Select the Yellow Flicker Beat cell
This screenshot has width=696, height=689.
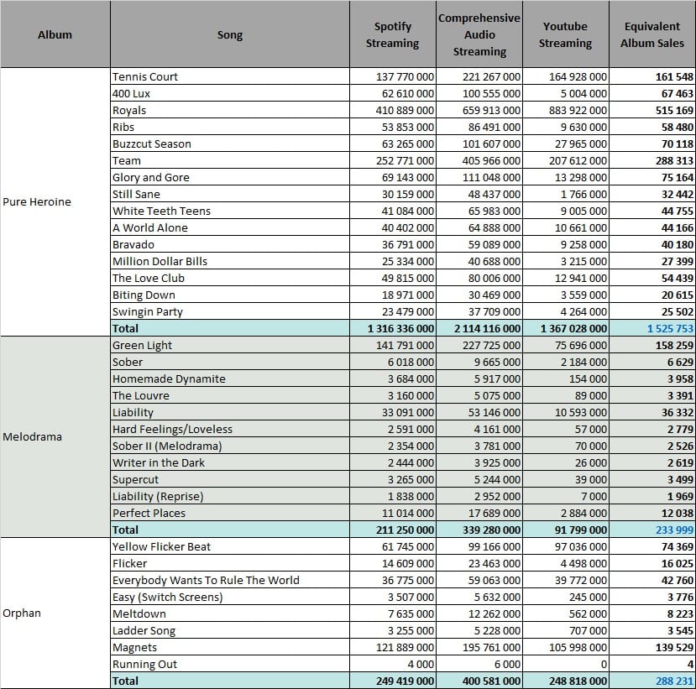230,546
